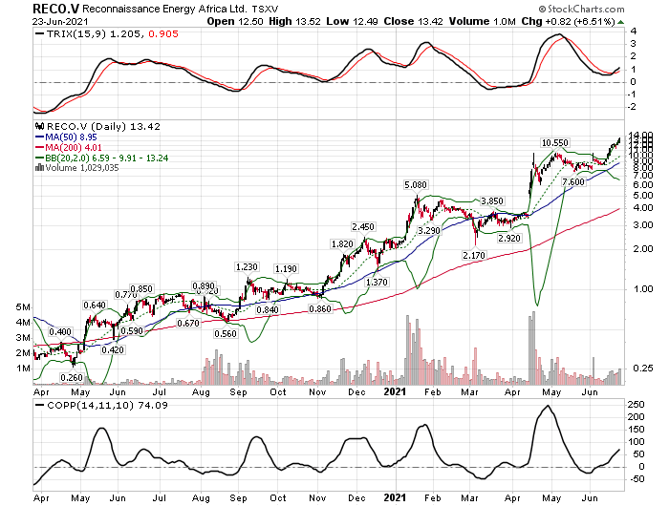
Task: Click the 0.400 price annotation
Action: pos(60,332)
